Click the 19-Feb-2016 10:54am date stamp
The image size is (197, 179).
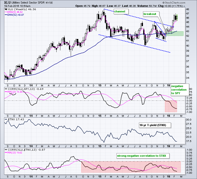pyautogui.click(x=15, y=5)
